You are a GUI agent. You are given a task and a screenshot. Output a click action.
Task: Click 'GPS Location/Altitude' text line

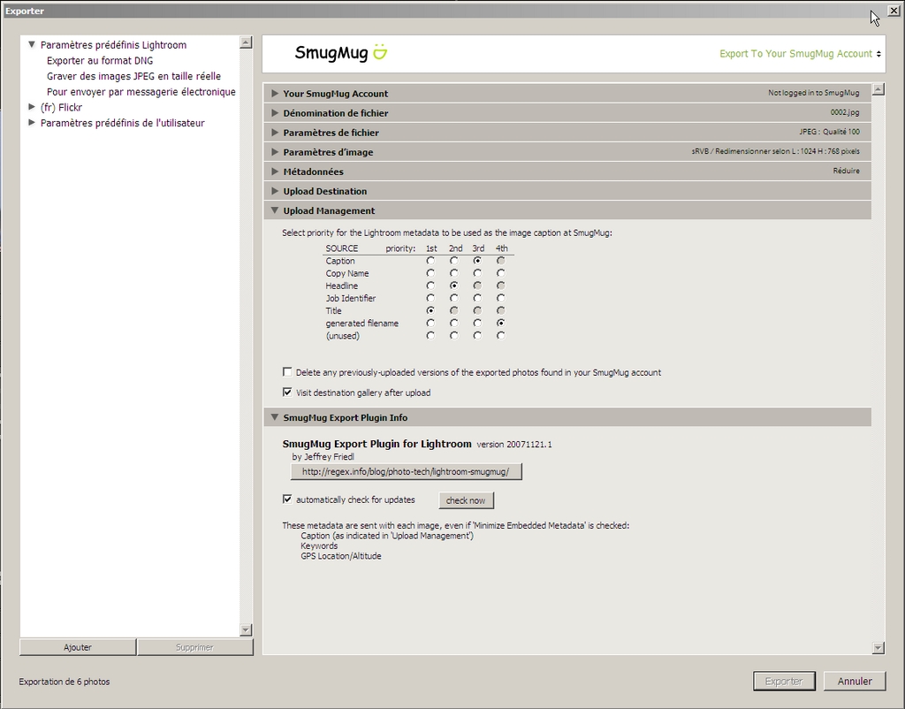coord(341,556)
